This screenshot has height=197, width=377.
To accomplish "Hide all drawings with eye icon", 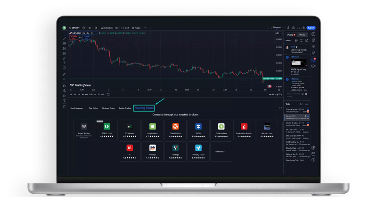I will point(64,100).
